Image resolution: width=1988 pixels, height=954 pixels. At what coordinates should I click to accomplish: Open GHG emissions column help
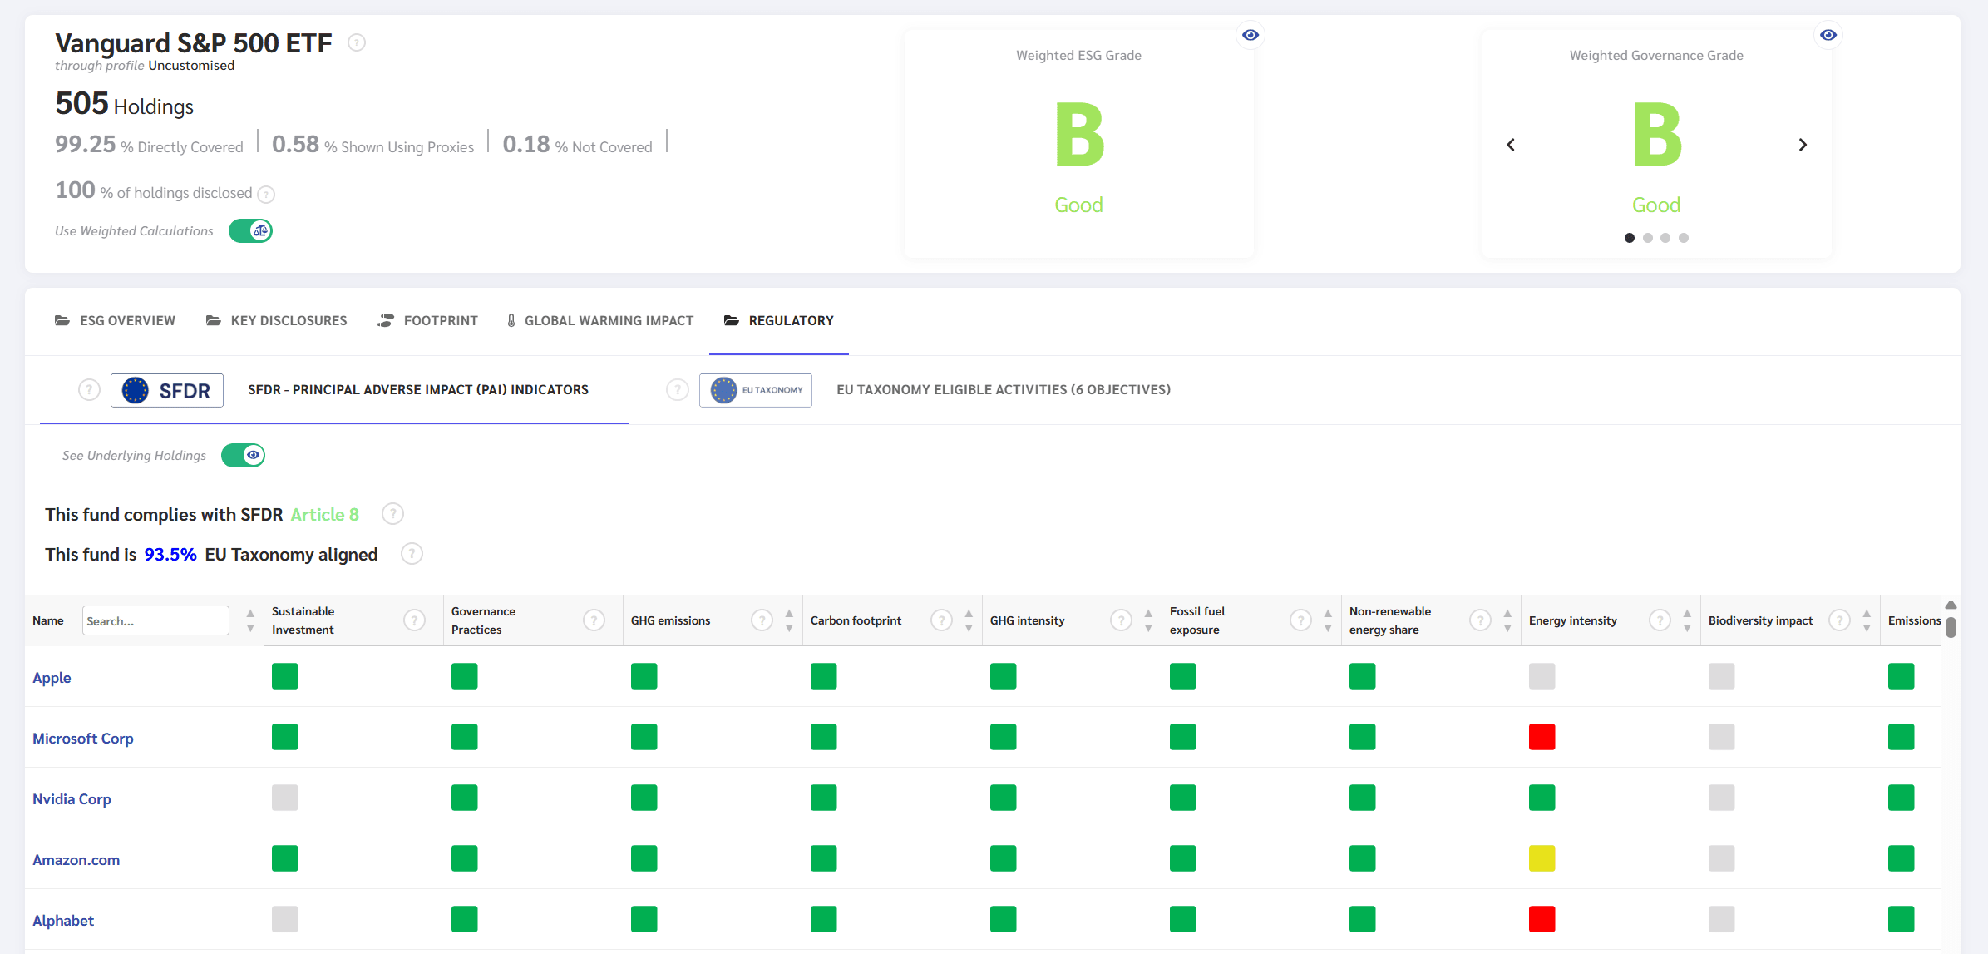[762, 620]
